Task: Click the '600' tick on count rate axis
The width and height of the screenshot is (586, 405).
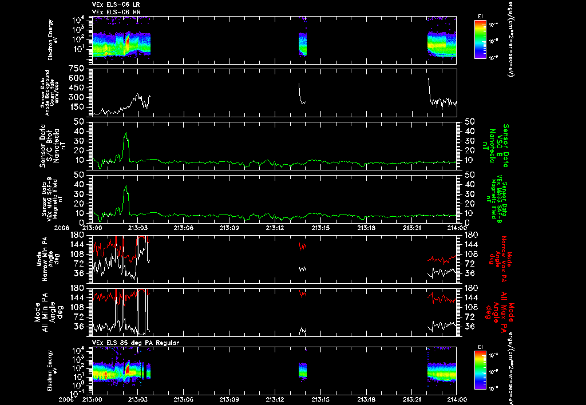Action: click(x=76, y=78)
